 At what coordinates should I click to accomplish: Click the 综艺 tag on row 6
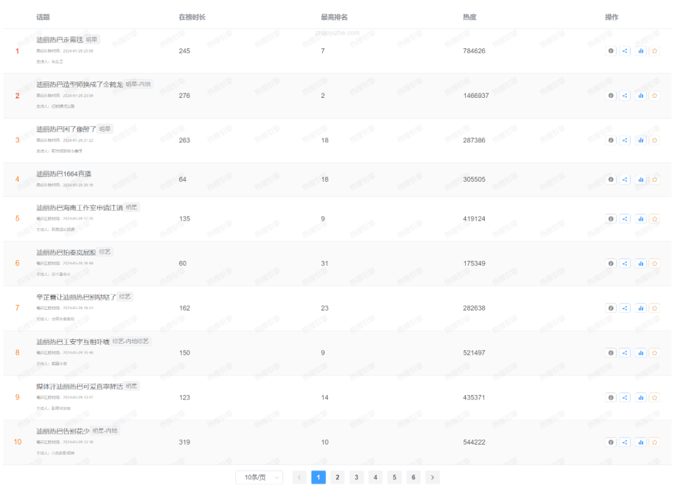[x=106, y=252]
